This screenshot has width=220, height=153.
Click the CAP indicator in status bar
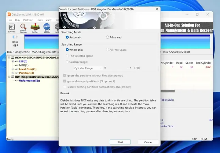pos(194,139)
